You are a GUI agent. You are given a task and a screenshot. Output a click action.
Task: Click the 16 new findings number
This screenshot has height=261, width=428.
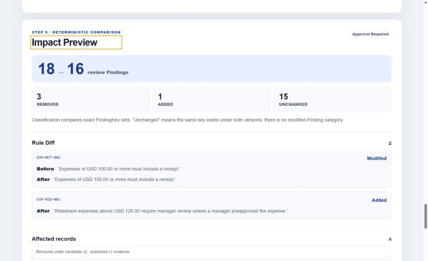75,69
